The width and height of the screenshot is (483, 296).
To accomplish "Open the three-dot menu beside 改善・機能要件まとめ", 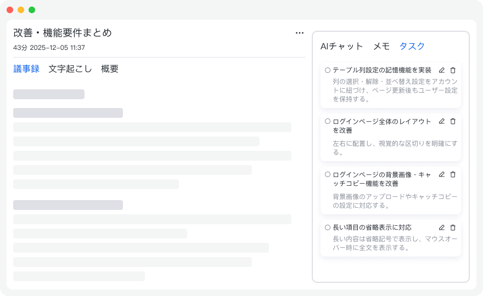I will [300, 33].
